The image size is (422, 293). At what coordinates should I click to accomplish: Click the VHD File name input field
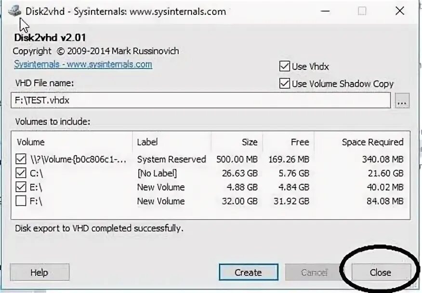click(x=200, y=100)
